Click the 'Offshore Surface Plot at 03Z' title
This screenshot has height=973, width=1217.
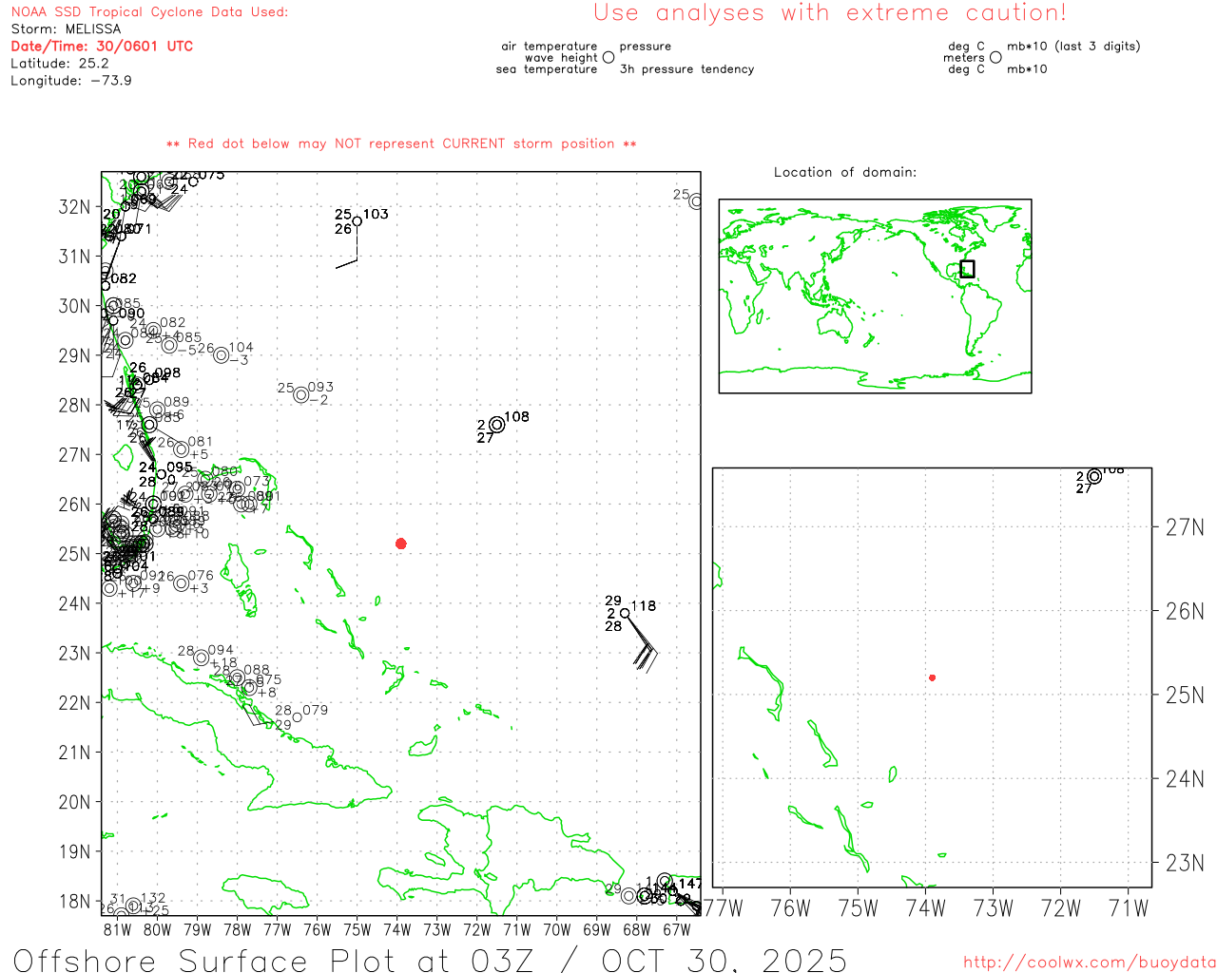(430, 960)
